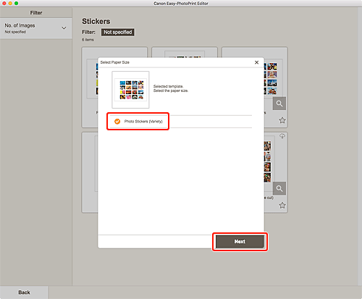Click the '6 items' count text
Viewport: 362px width, 299px height.
pyautogui.click(x=88, y=40)
